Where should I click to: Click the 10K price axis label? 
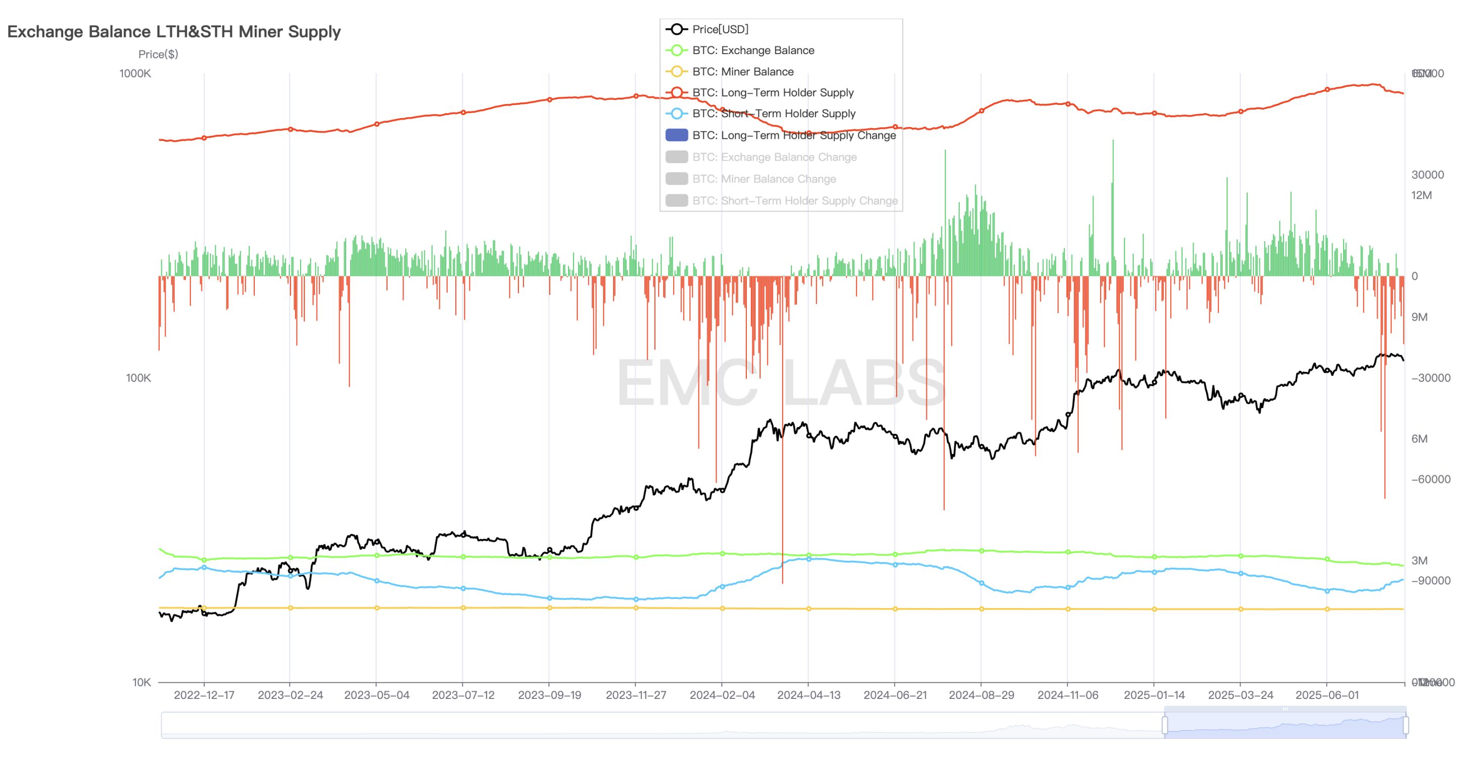click(x=141, y=683)
